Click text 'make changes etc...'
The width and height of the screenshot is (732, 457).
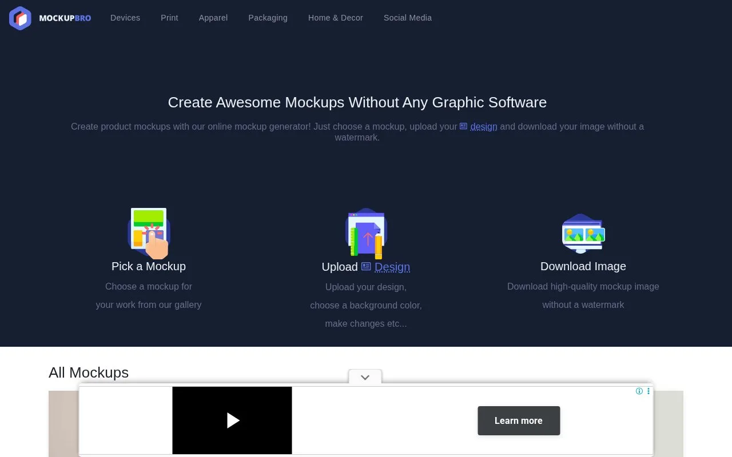(x=366, y=323)
